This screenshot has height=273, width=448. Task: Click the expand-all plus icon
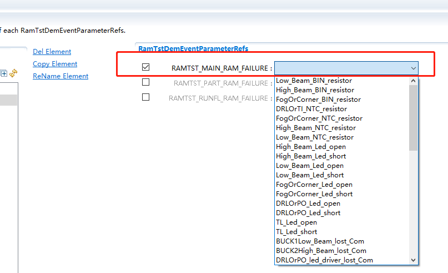4,73
